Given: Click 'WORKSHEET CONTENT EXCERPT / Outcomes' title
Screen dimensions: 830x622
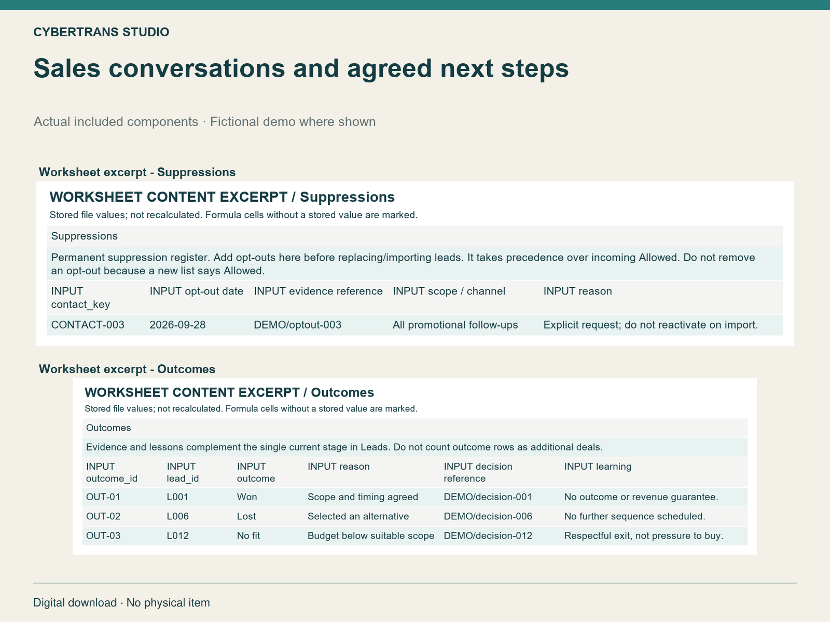Looking at the screenshot, I should [229, 392].
